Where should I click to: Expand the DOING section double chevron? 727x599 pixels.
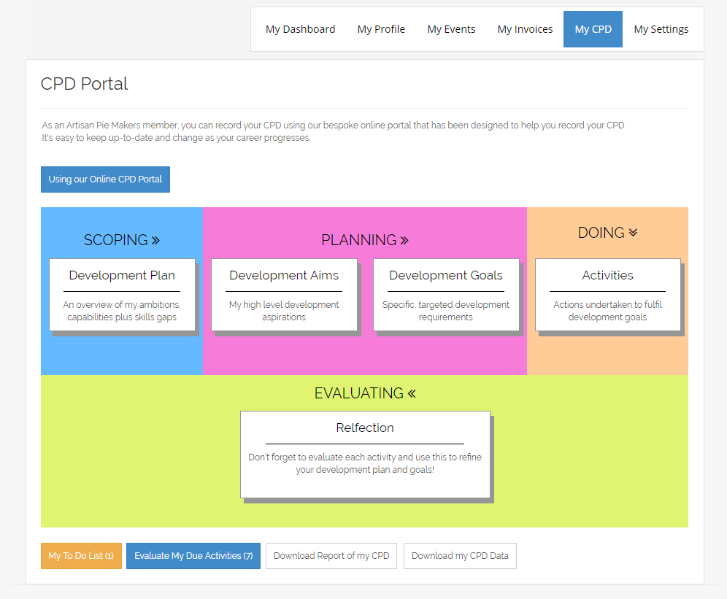click(632, 232)
